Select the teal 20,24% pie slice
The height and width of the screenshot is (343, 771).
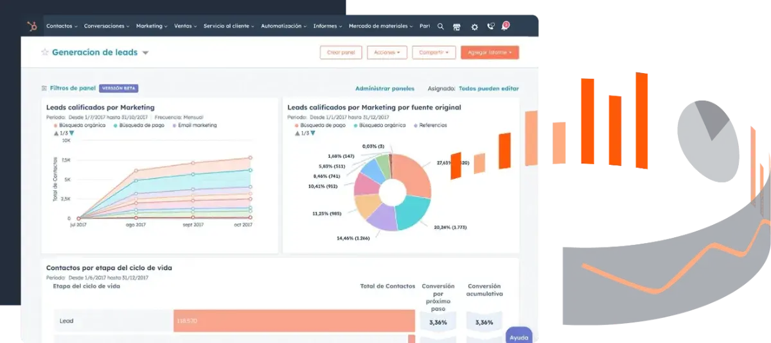(x=414, y=213)
